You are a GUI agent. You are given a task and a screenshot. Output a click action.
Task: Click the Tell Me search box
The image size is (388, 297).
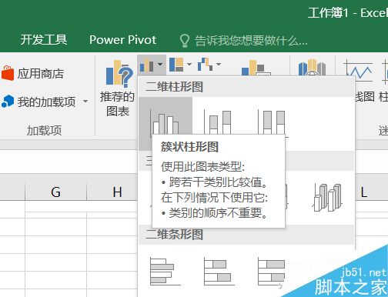243,41
